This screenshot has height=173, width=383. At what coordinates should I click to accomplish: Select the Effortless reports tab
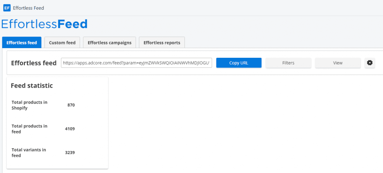click(x=162, y=43)
